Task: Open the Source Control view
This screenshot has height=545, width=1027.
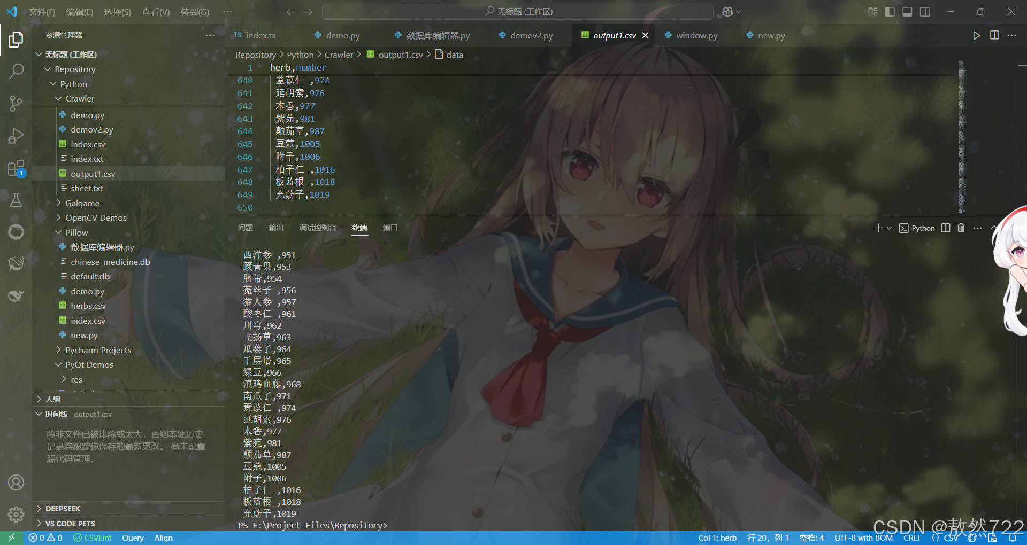Action: [x=16, y=103]
